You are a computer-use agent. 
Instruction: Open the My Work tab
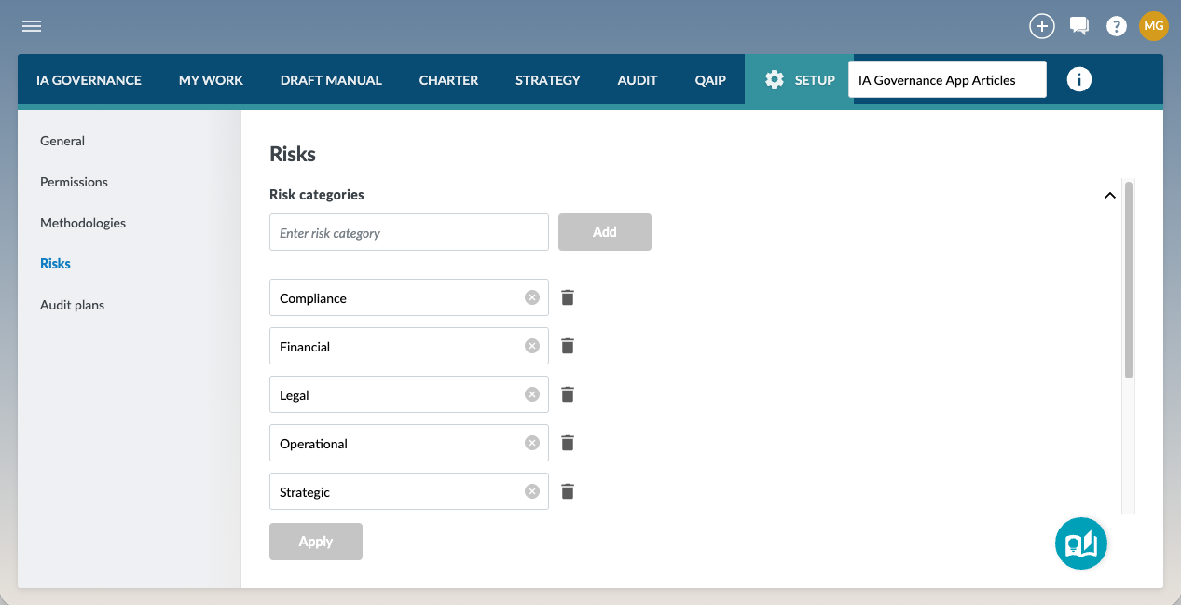click(x=211, y=80)
